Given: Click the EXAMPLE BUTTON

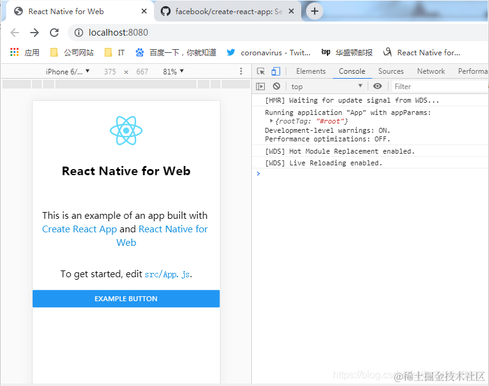Looking at the screenshot, I should tap(126, 299).
